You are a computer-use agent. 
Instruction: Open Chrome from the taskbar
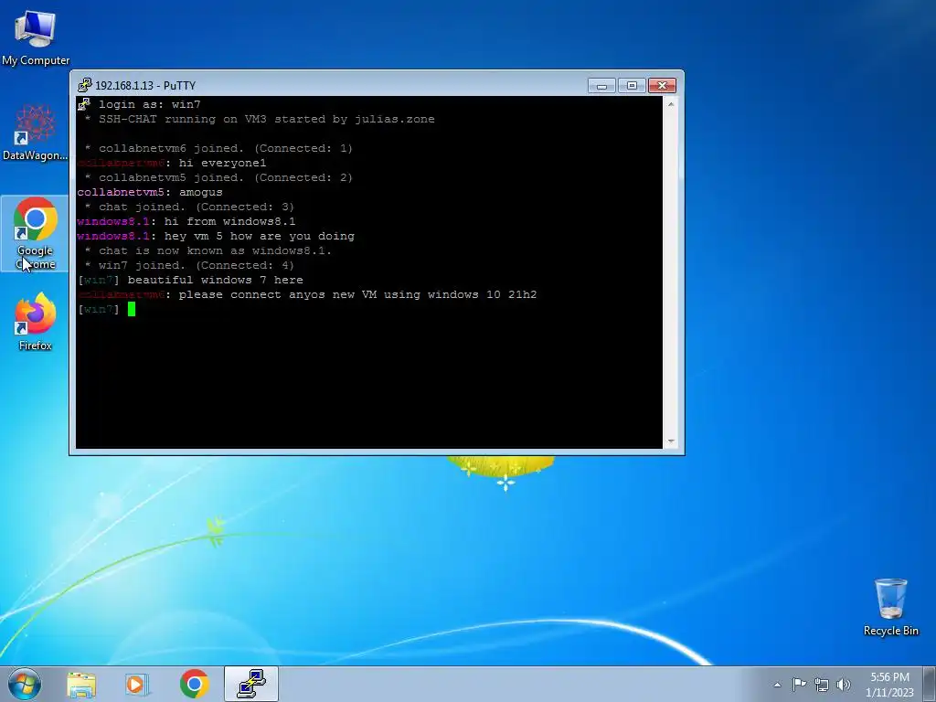pos(194,684)
